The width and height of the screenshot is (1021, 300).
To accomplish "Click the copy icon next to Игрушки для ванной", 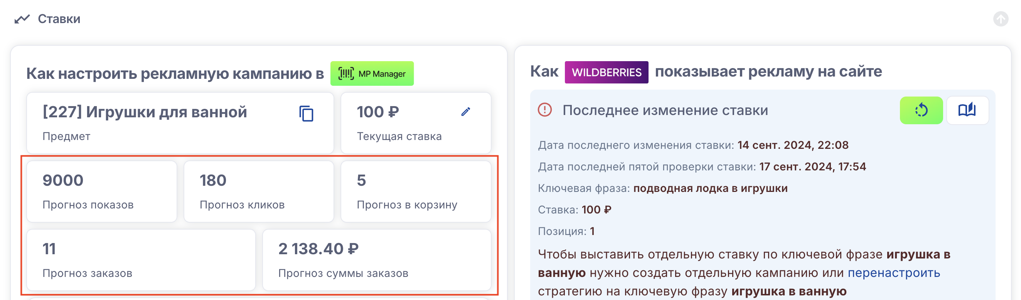I will (x=306, y=114).
